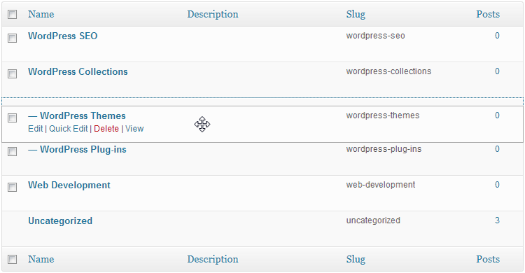The width and height of the screenshot is (525, 273).
Task: Sort by Description column in bottom footer
Action: tap(213, 259)
